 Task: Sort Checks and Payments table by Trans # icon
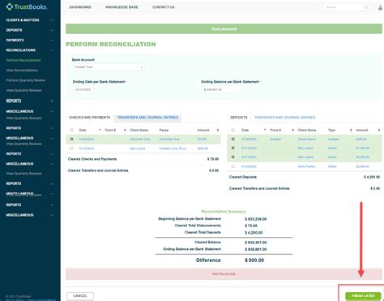125,130
